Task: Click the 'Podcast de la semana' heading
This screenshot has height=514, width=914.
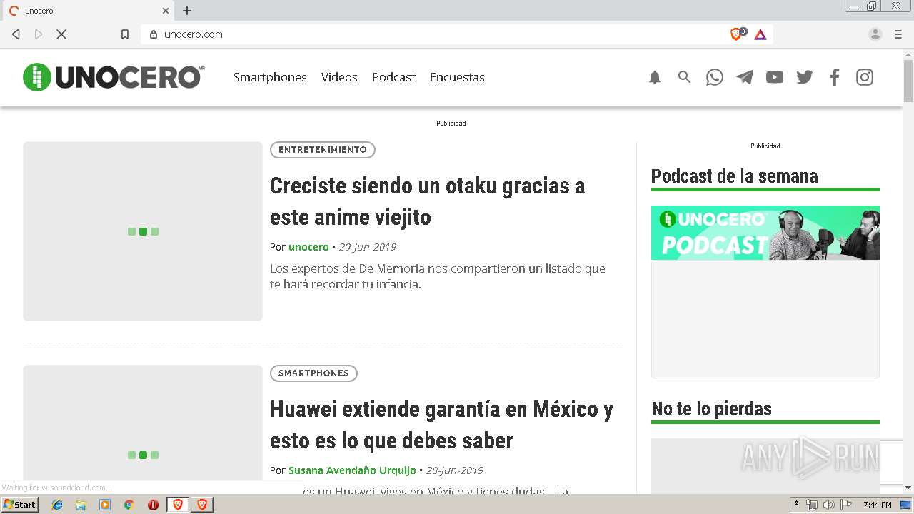Action: (x=735, y=176)
